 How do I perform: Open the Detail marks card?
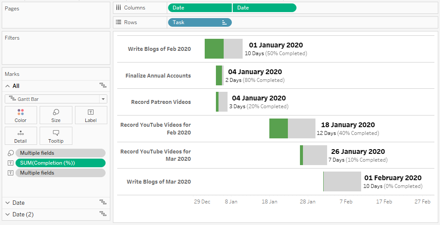21,136
